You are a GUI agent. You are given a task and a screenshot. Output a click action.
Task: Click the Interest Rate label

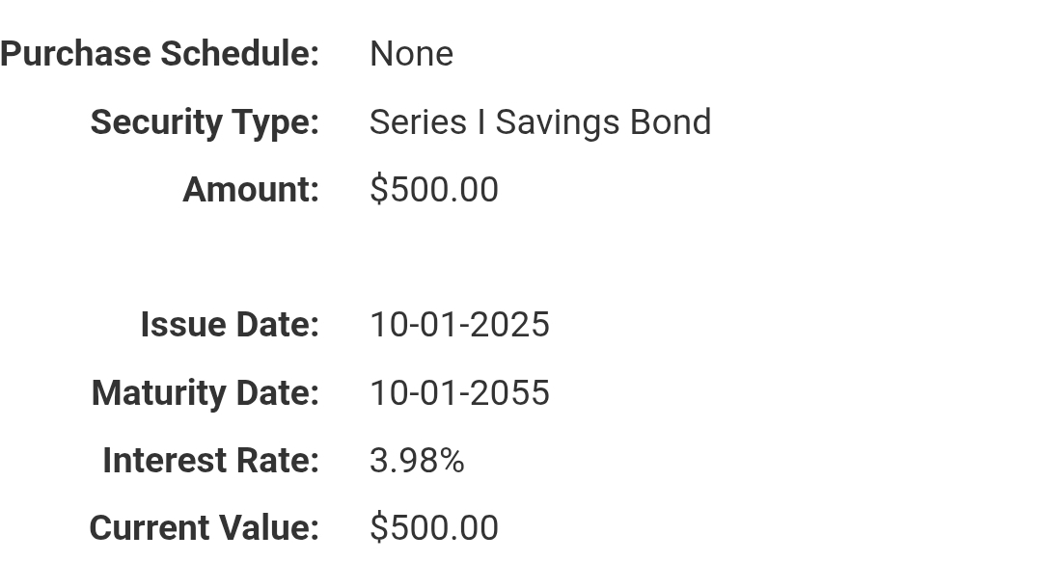click(x=209, y=461)
